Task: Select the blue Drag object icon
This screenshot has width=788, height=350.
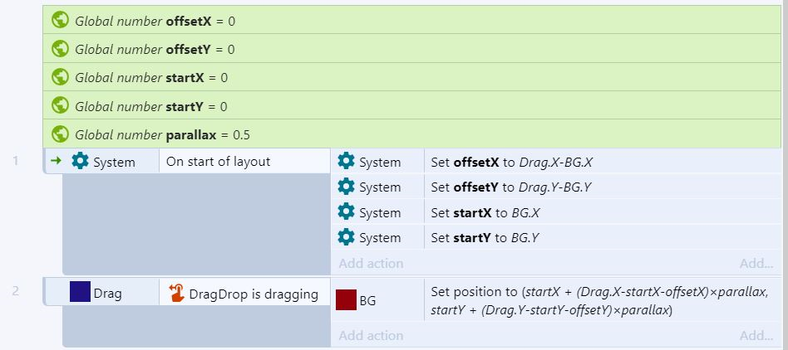Action: pyautogui.click(x=80, y=292)
